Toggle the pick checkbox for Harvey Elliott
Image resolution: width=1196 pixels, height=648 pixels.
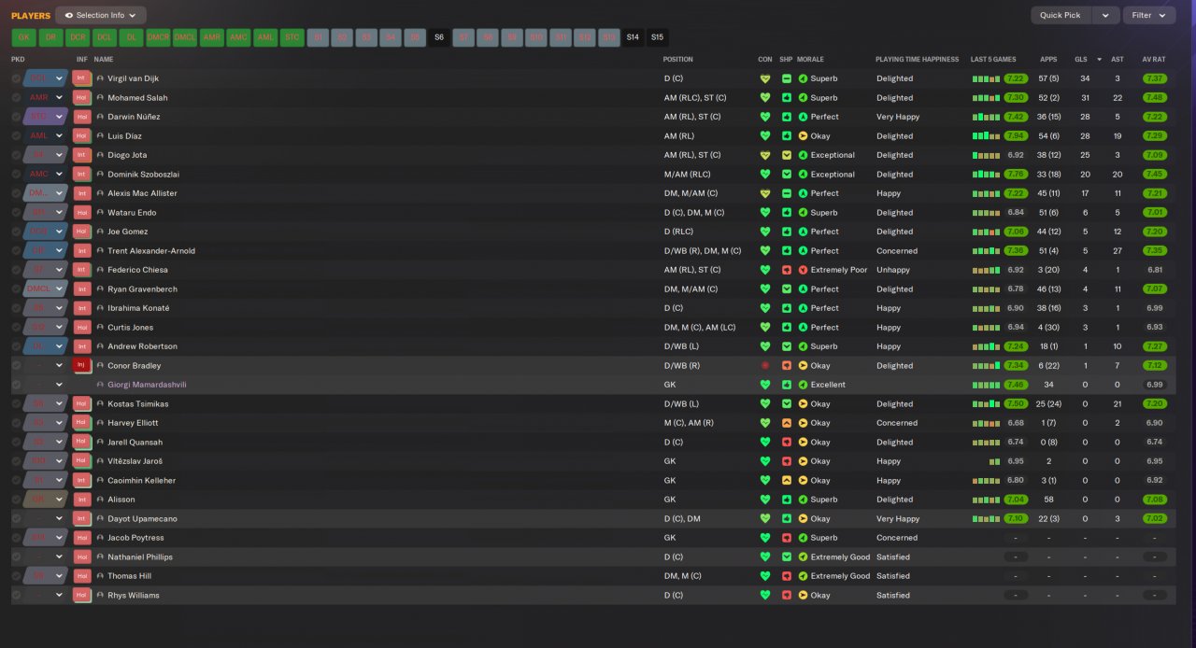point(16,423)
